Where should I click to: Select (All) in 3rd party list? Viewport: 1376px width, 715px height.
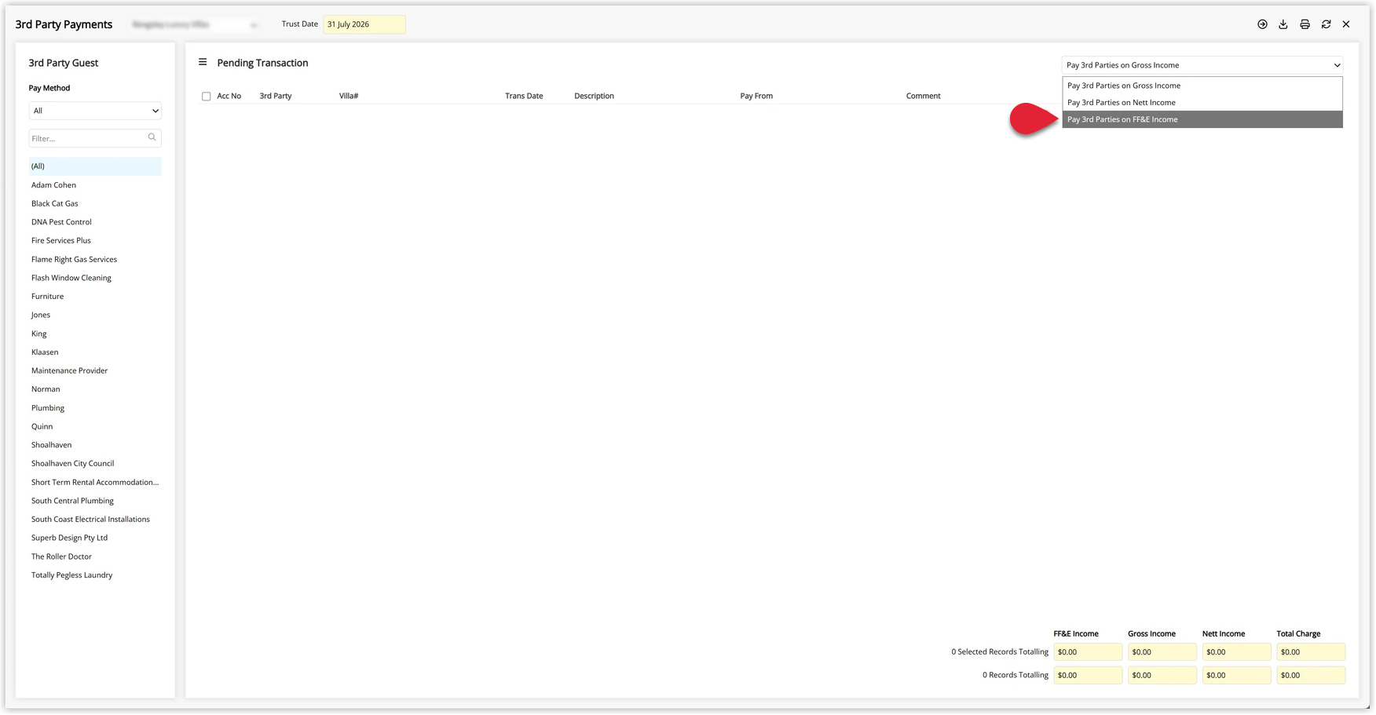tap(95, 166)
